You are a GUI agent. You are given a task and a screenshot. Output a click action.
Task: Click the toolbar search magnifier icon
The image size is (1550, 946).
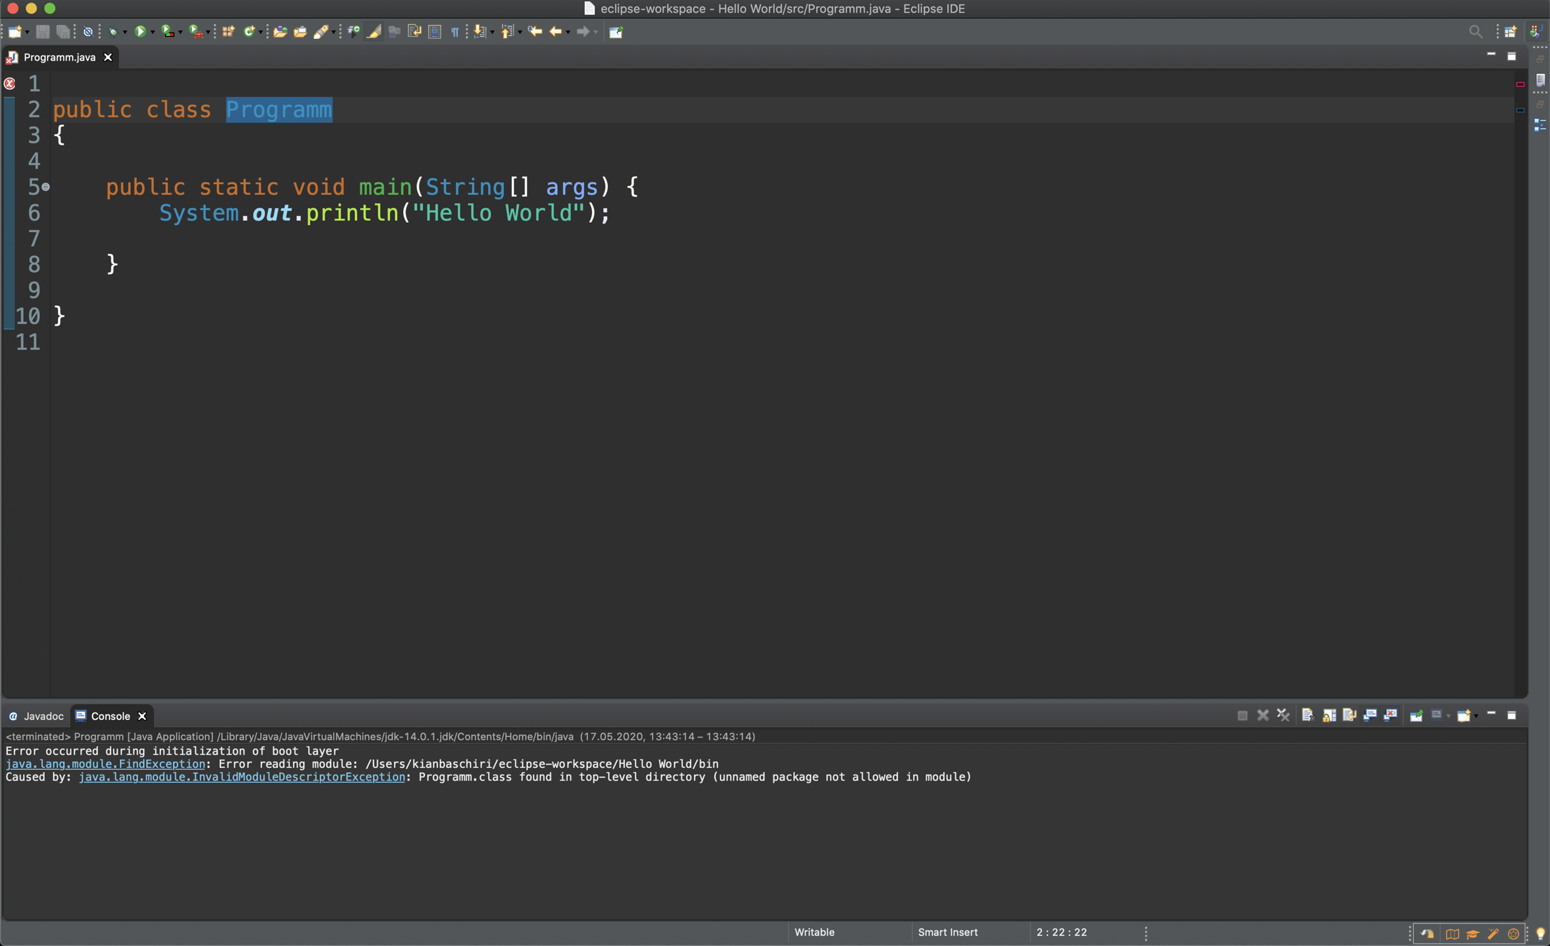[1475, 31]
